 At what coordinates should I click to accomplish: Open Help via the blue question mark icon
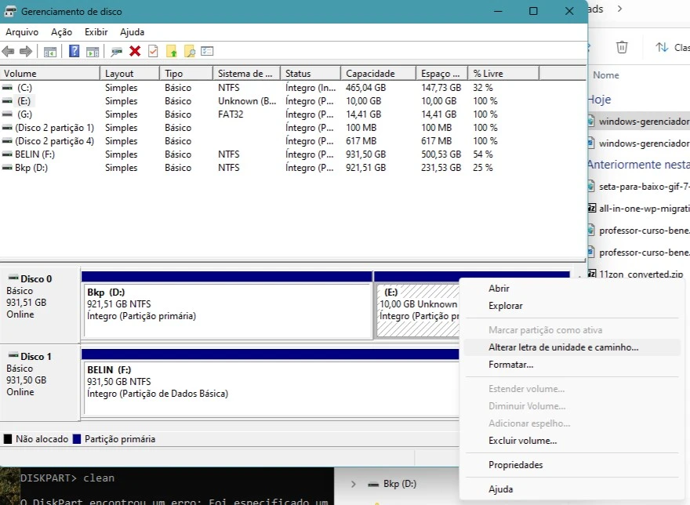pyautogui.click(x=74, y=51)
